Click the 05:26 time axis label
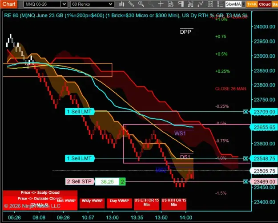278x223 pixels. [x=14, y=218]
